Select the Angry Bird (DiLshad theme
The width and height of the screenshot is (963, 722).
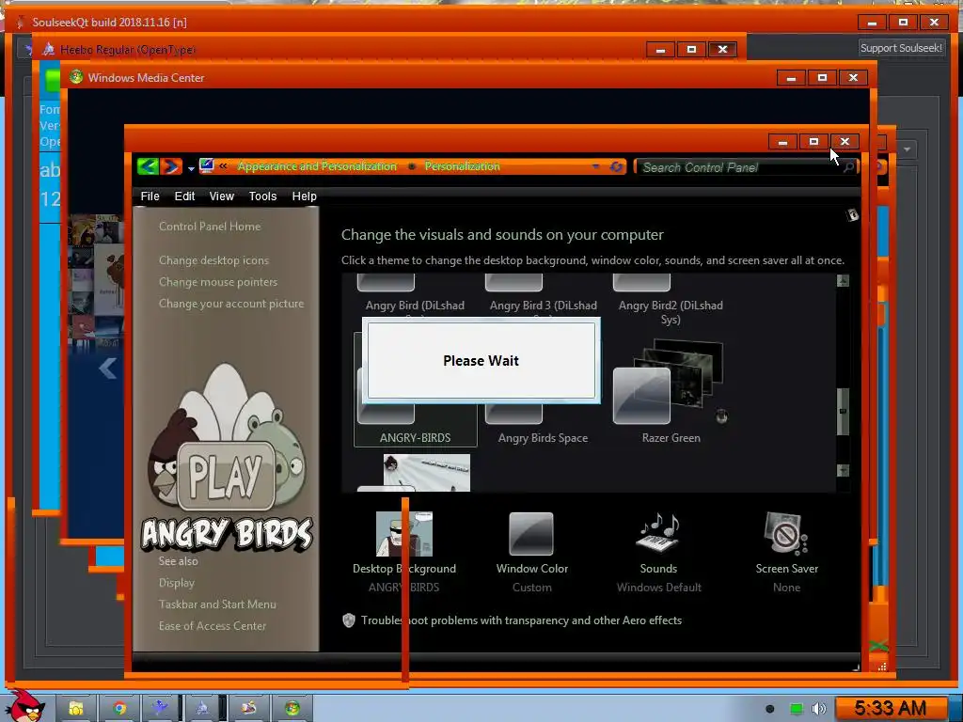(415, 294)
